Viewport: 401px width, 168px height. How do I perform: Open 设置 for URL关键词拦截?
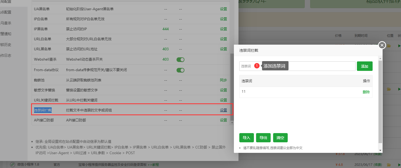click(x=223, y=100)
